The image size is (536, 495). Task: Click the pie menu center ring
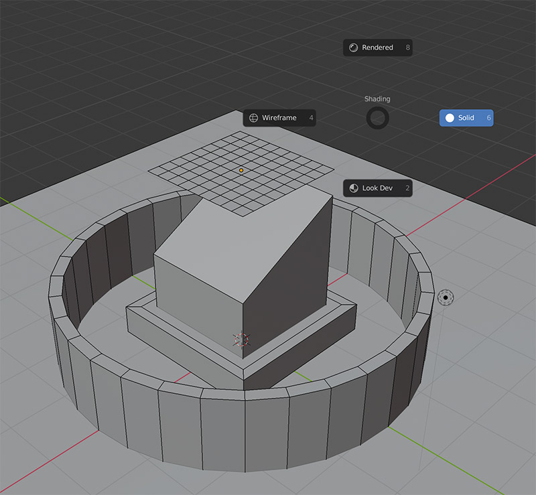point(377,118)
